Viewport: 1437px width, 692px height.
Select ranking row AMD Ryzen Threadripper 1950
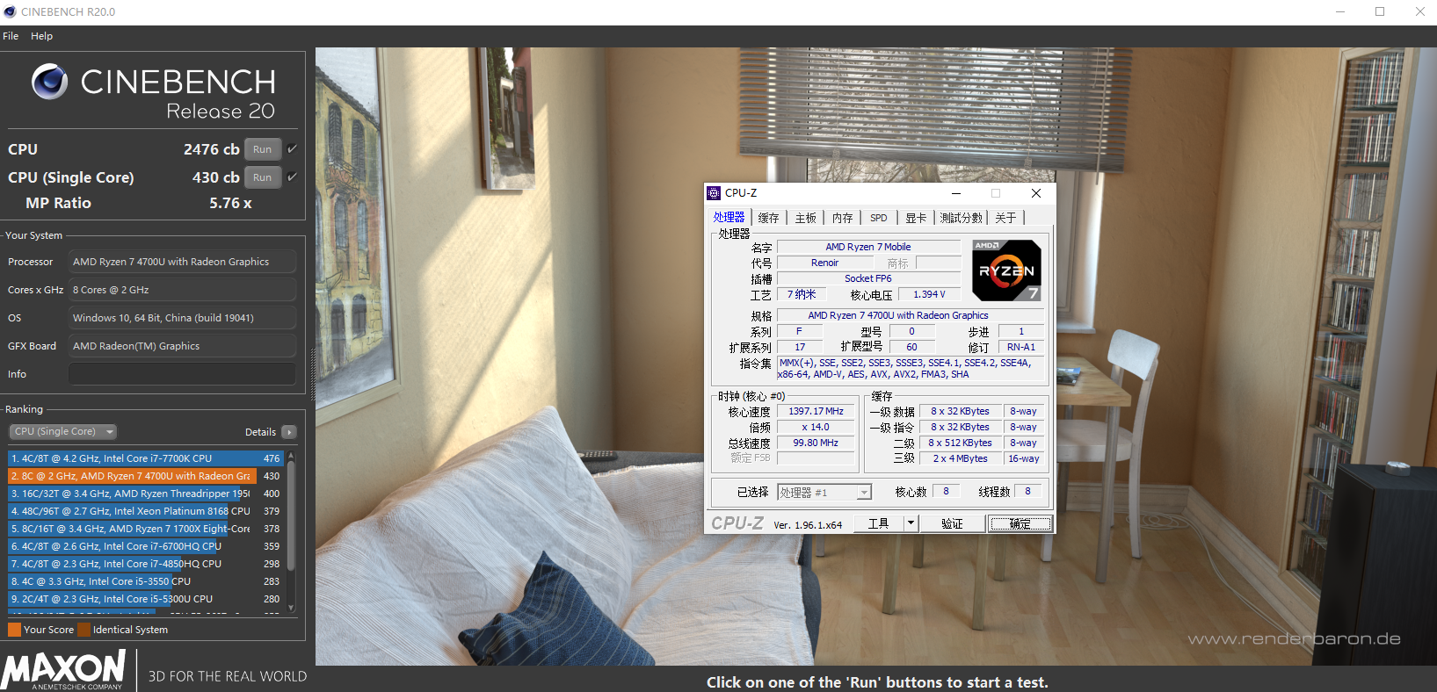click(146, 494)
